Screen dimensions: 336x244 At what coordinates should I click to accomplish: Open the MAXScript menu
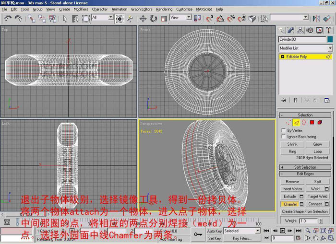pyautogui.click(x=204, y=9)
